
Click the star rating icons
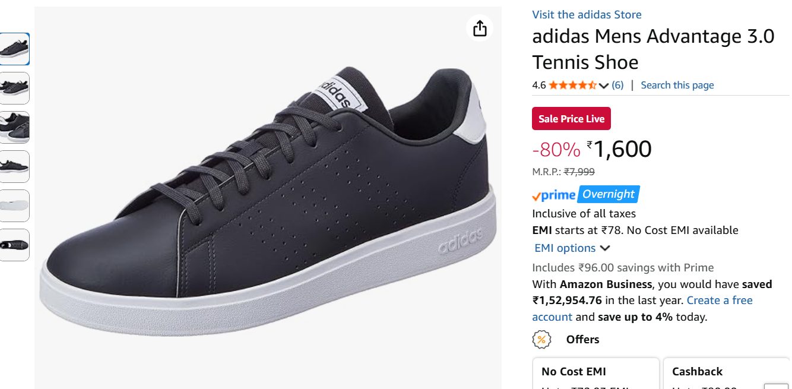572,86
